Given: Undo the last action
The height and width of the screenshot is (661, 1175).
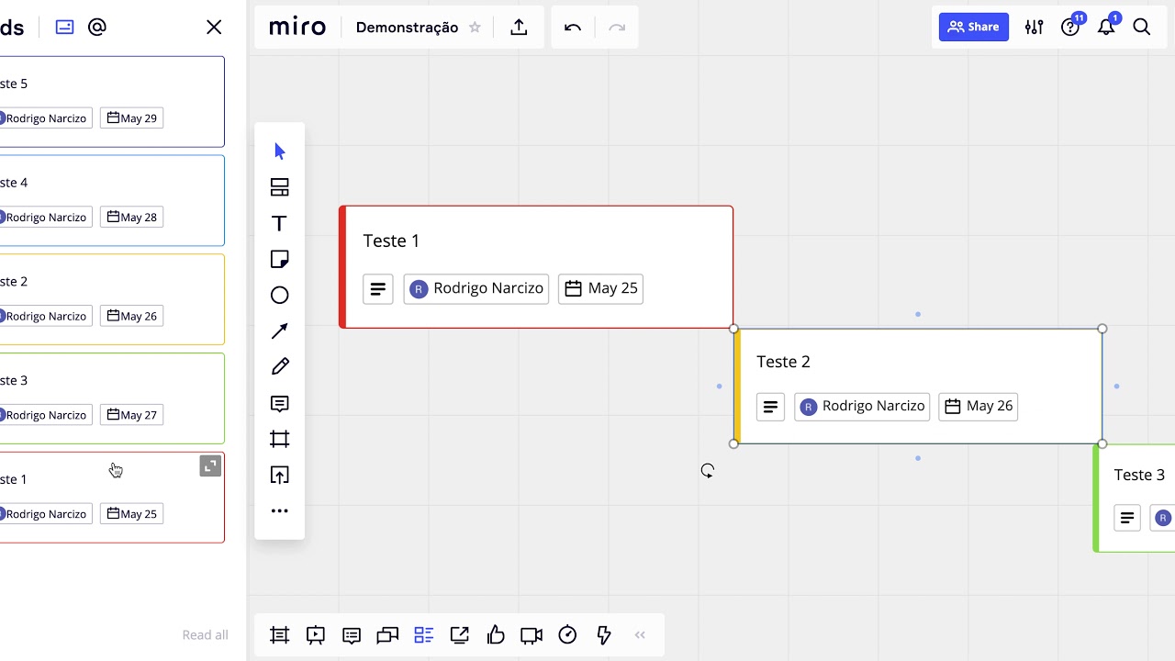Looking at the screenshot, I should click(x=573, y=28).
